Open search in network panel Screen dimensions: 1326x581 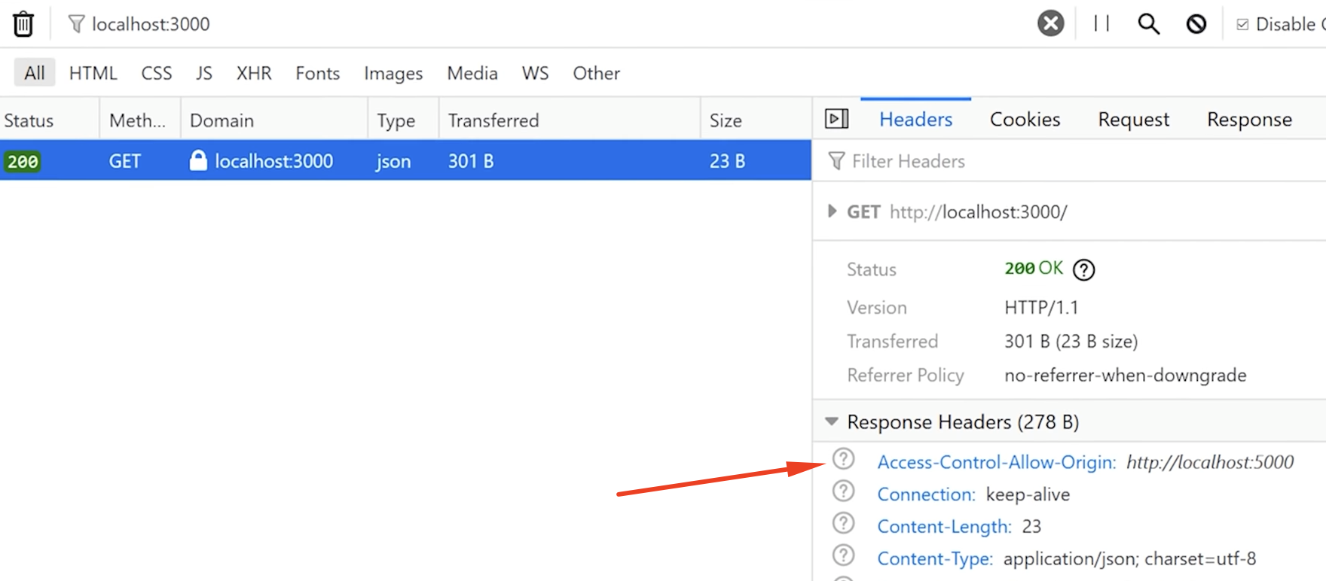coord(1148,24)
